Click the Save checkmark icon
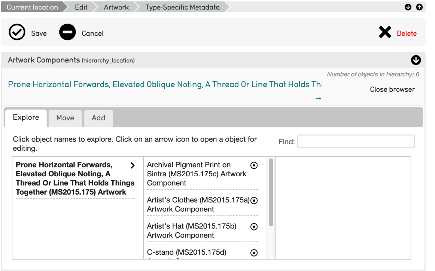 click(17, 33)
